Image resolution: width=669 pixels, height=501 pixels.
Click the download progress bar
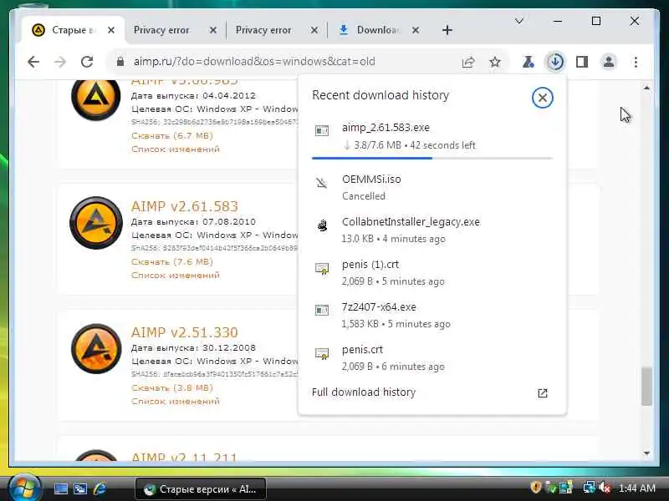tap(432, 158)
